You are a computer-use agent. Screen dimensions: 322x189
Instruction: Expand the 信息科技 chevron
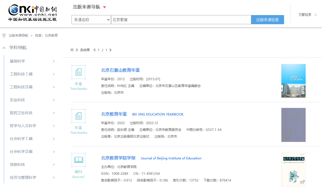(54, 164)
